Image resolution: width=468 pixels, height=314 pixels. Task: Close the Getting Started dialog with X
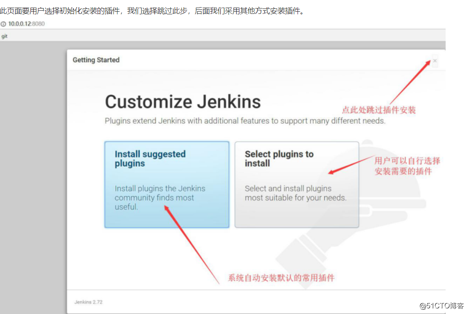(x=435, y=60)
